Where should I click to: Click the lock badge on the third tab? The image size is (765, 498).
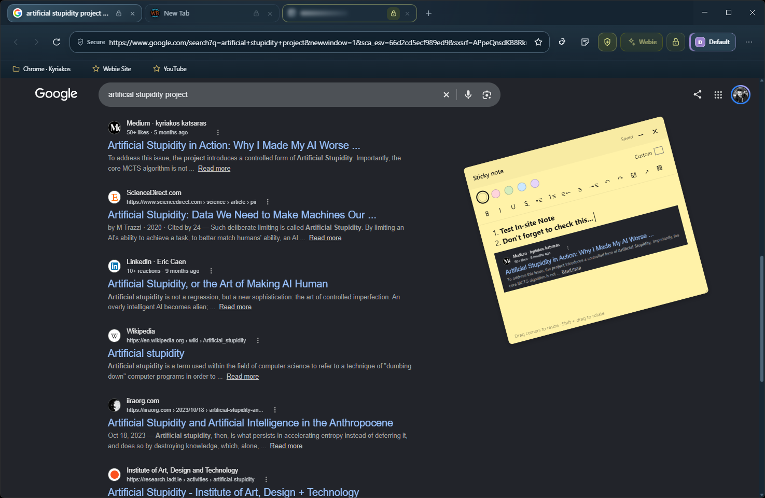394,13
